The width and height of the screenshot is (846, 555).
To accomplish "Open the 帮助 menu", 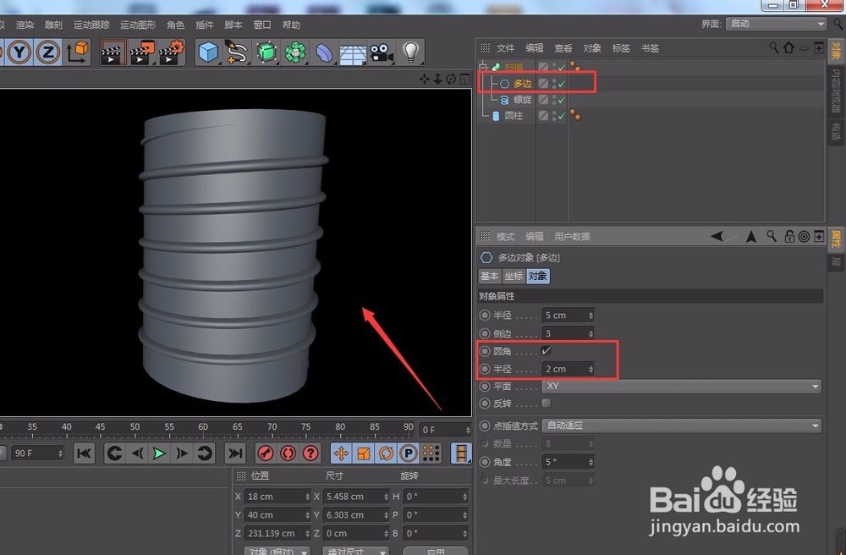I will [x=291, y=25].
